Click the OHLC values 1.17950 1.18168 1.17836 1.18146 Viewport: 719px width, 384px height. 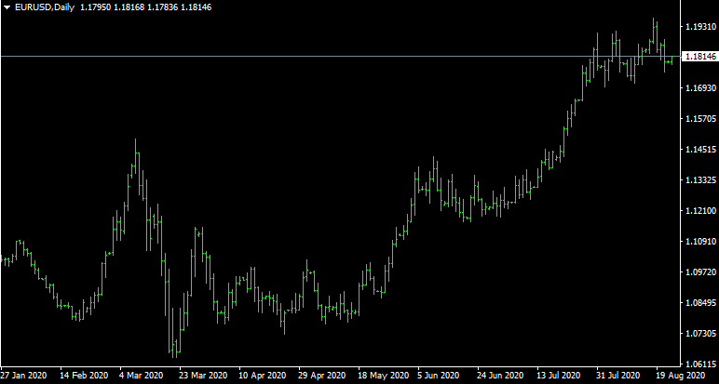tap(146, 7)
